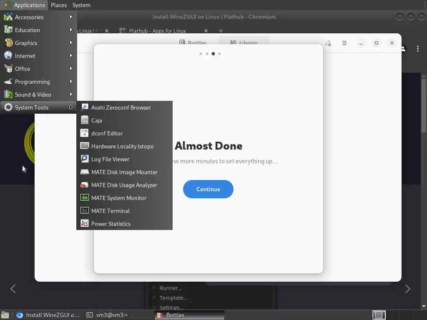Expand the Education submenu arrow

pos(71,30)
